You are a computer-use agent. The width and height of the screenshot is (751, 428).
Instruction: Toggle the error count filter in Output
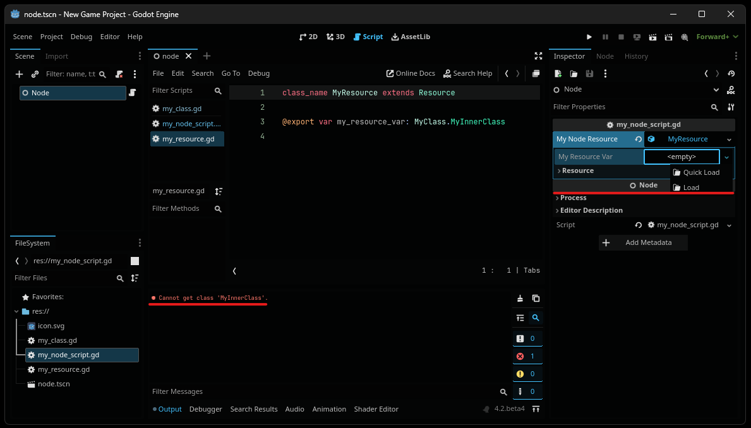[527, 355]
